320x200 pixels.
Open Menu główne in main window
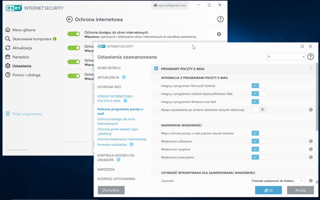point(24,30)
